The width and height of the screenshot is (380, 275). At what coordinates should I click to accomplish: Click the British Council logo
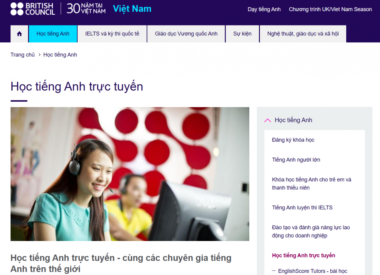[33, 9]
